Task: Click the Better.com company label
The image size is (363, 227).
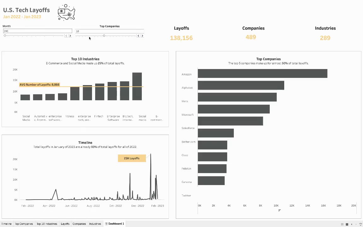Action: (x=188, y=142)
